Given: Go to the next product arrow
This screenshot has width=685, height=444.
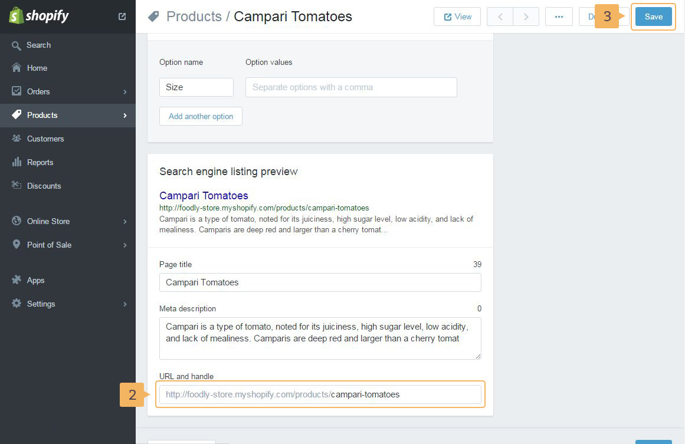Looking at the screenshot, I should pyautogui.click(x=526, y=17).
